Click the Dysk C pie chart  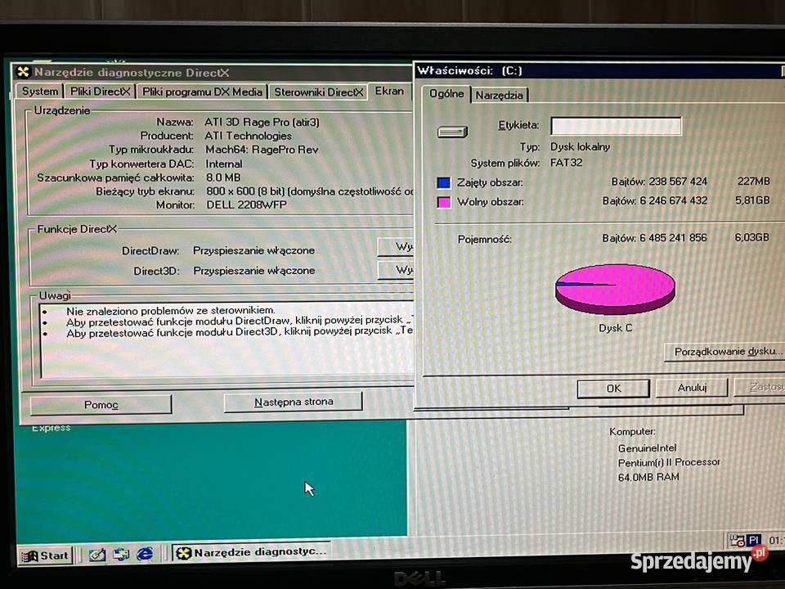click(615, 289)
